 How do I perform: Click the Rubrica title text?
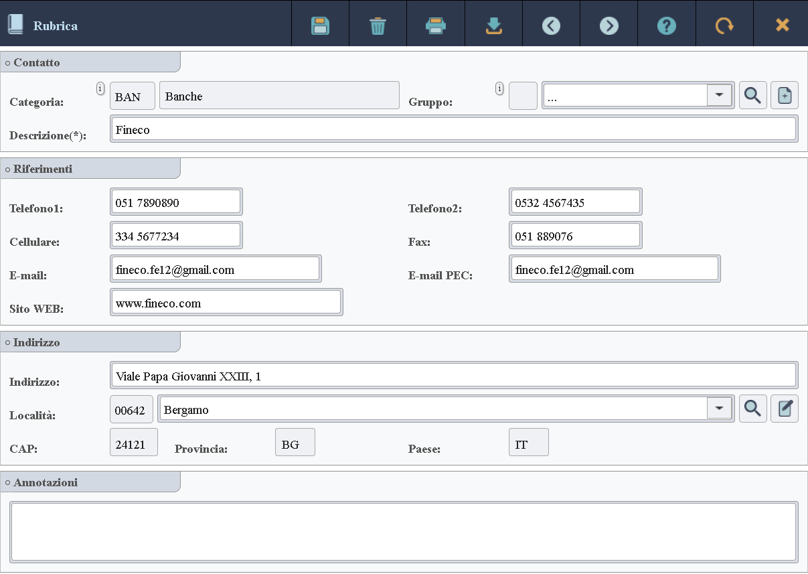(56, 26)
